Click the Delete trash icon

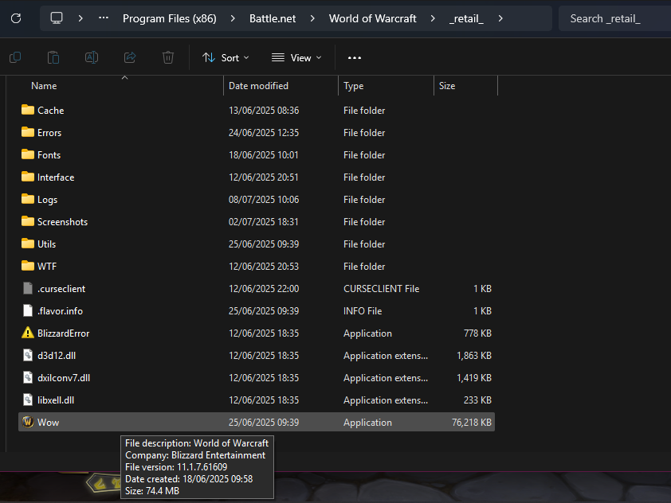click(x=168, y=57)
